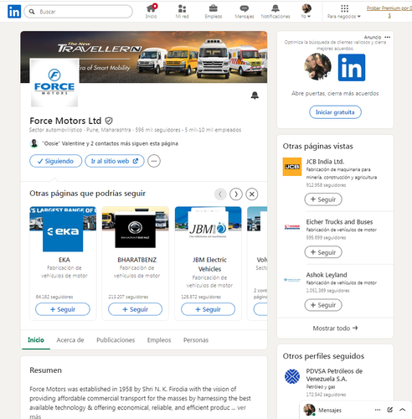The height and width of the screenshot is (419, 412).
Task: Open Eicher Trucks and Buses logo
Action: [x=292, y=227]
